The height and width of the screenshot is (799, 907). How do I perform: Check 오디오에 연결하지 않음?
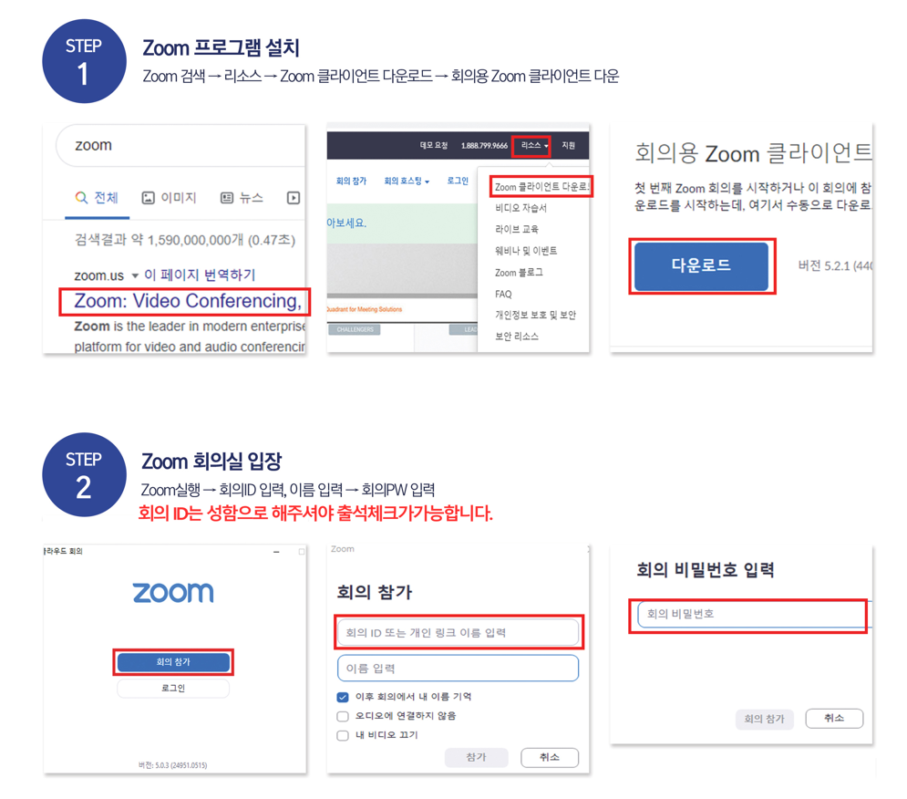[343, 716]
